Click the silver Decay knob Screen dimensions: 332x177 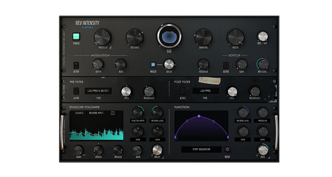169,64
